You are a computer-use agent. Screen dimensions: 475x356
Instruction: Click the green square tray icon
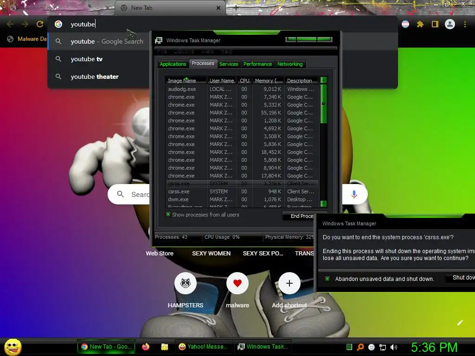(349, 347)
